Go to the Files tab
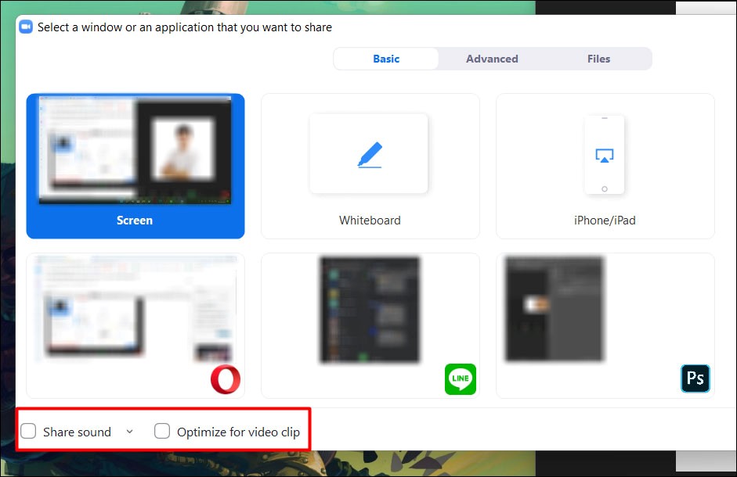Screen dimensions: 737x477 coord(598,59)
